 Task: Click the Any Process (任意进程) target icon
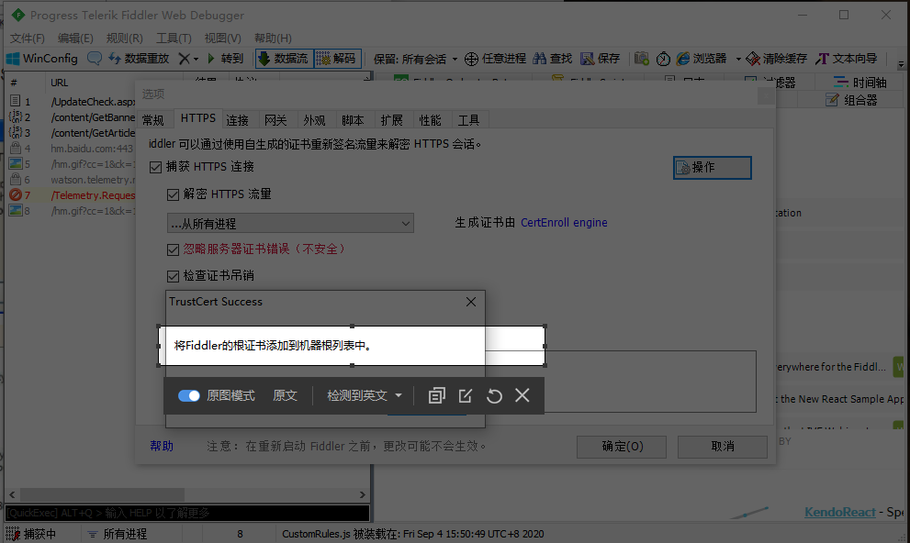(471, 59)
